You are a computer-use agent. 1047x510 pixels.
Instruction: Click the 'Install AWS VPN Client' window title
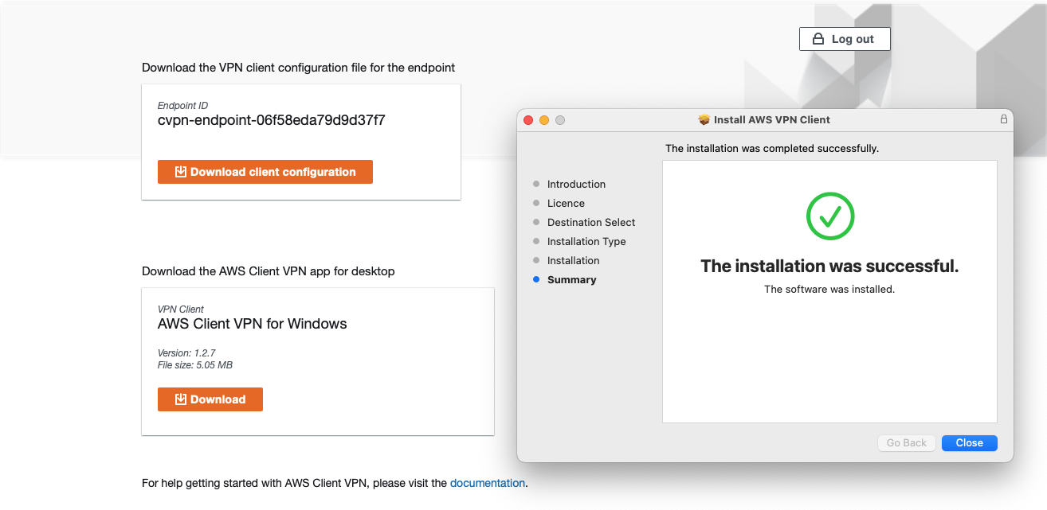click(772, 119)
